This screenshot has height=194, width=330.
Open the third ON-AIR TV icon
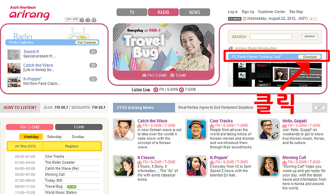click(x=94, y=20)
